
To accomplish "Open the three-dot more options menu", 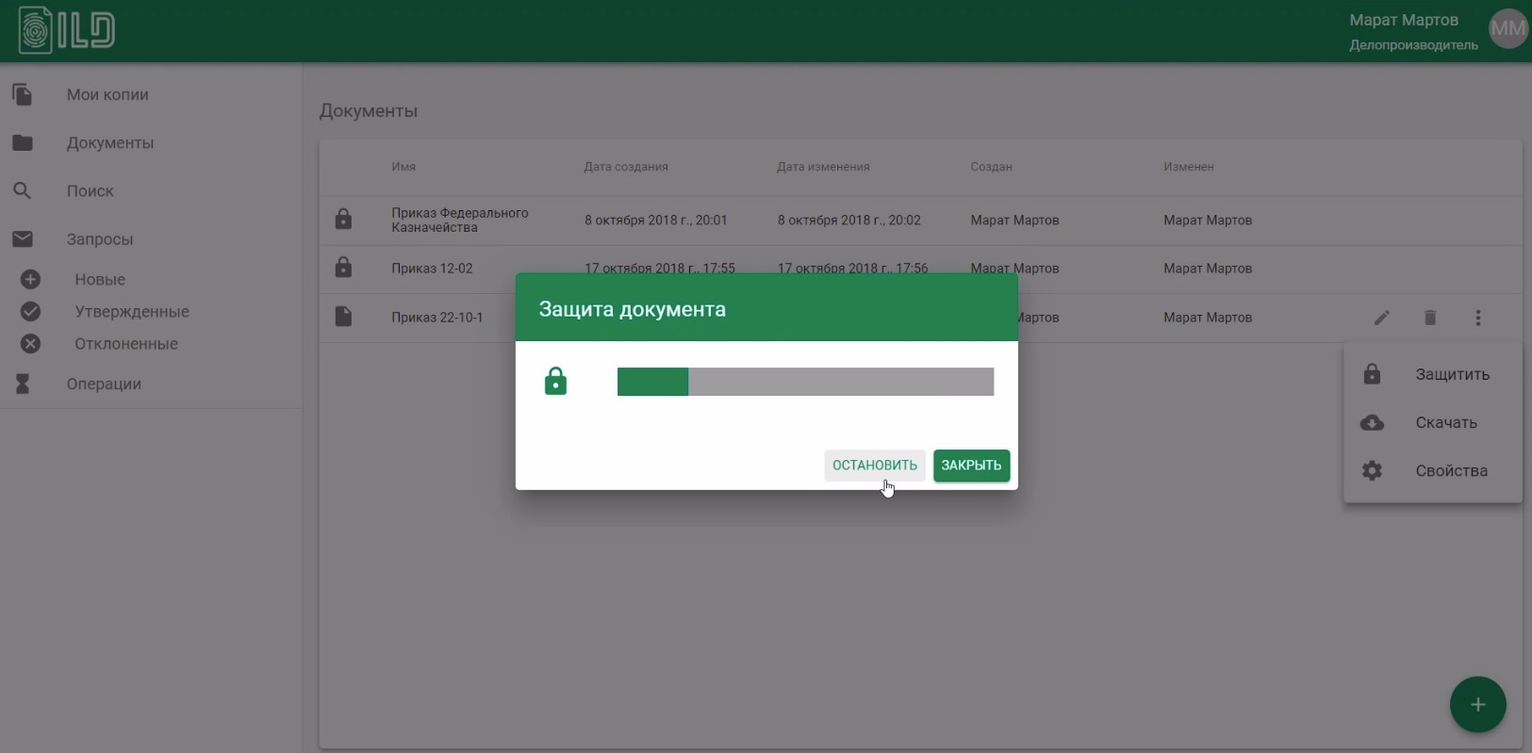I will [1478, 318].
